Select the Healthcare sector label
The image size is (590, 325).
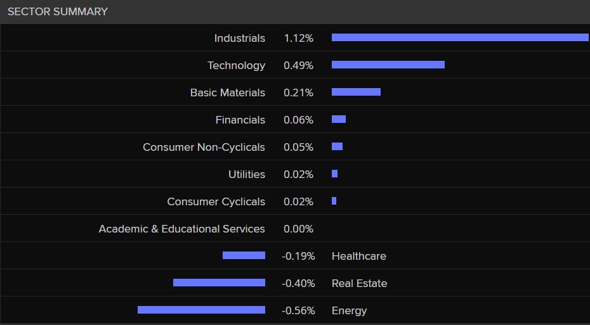tap(358, 256)
